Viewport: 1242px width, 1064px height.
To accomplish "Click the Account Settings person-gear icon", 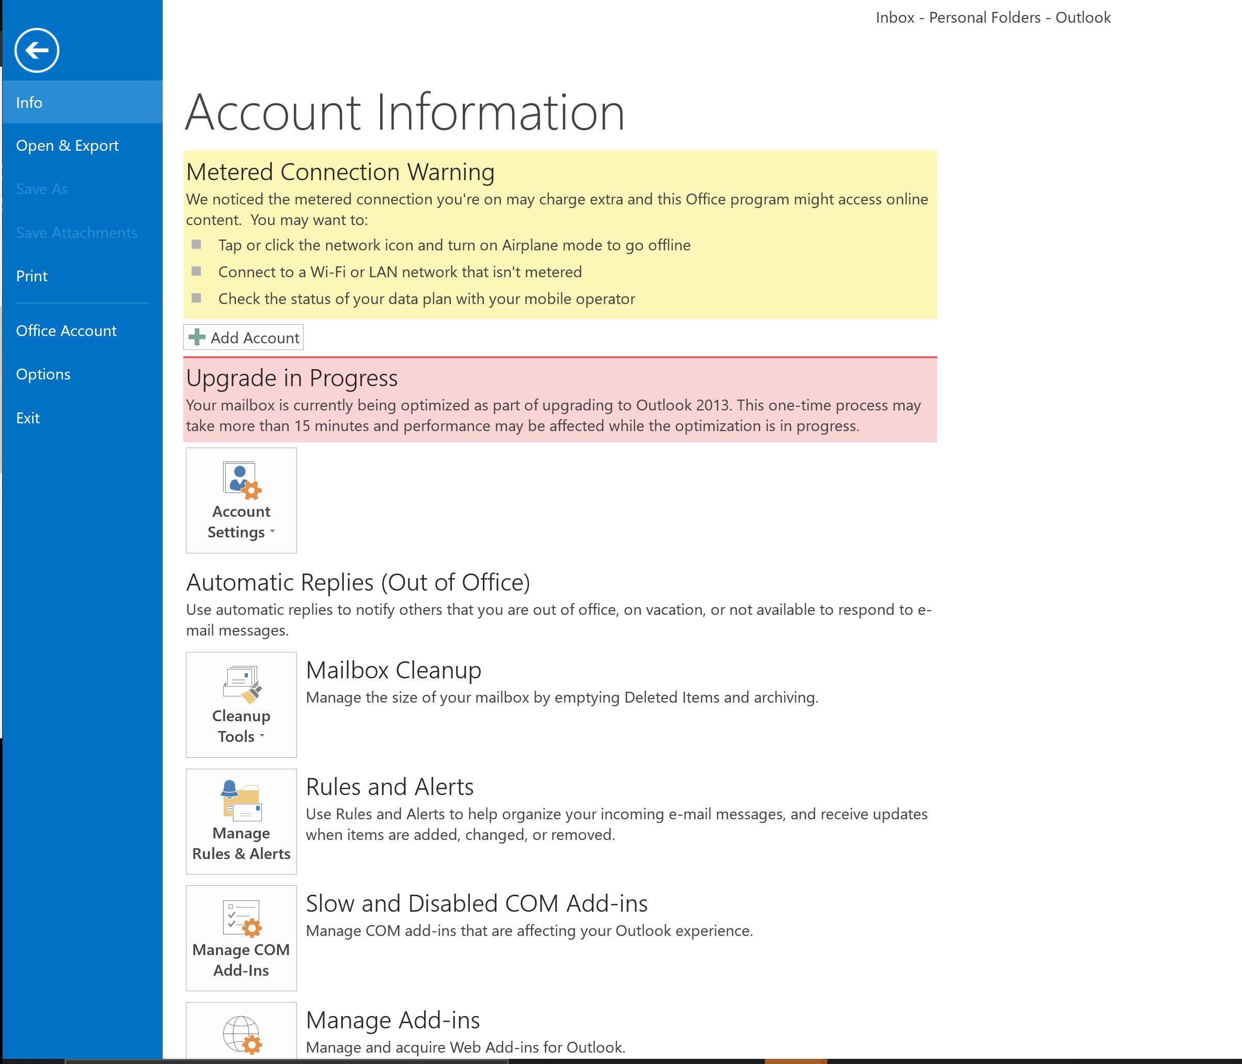I will pos(242,480).
